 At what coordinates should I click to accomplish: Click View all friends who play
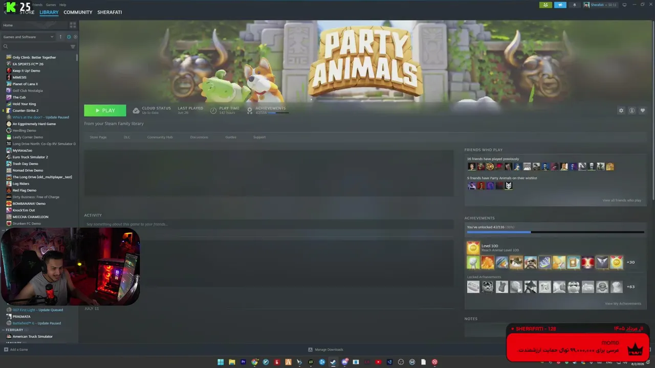[622, 200]
